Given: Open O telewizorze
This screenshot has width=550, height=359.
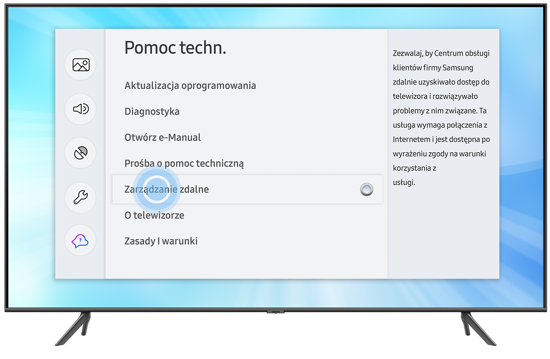Looking at the screenshot, I should point(154,215).
